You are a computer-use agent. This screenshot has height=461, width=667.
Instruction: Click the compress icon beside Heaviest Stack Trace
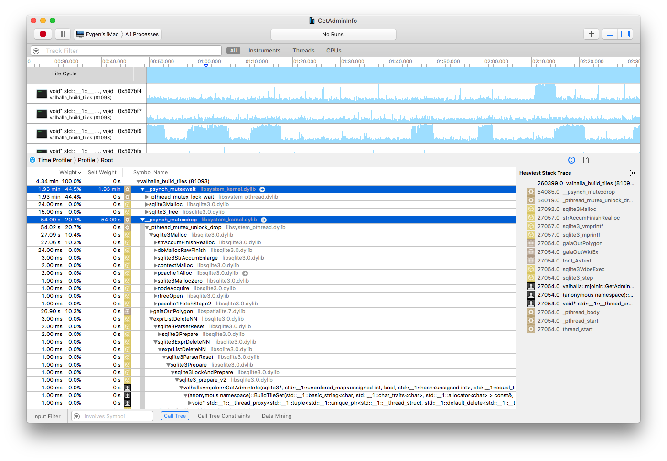tap(633, 173)
